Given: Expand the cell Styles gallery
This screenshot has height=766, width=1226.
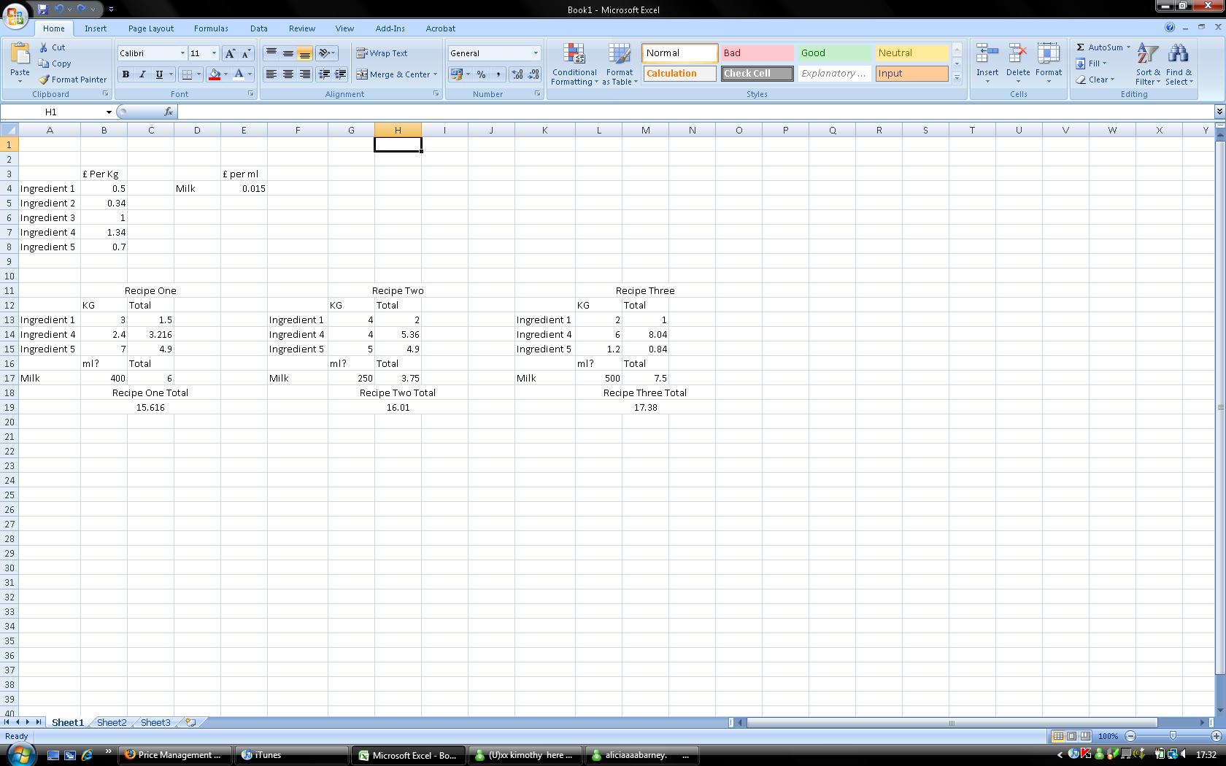Looking at the screenshot, I should (957, 77).
